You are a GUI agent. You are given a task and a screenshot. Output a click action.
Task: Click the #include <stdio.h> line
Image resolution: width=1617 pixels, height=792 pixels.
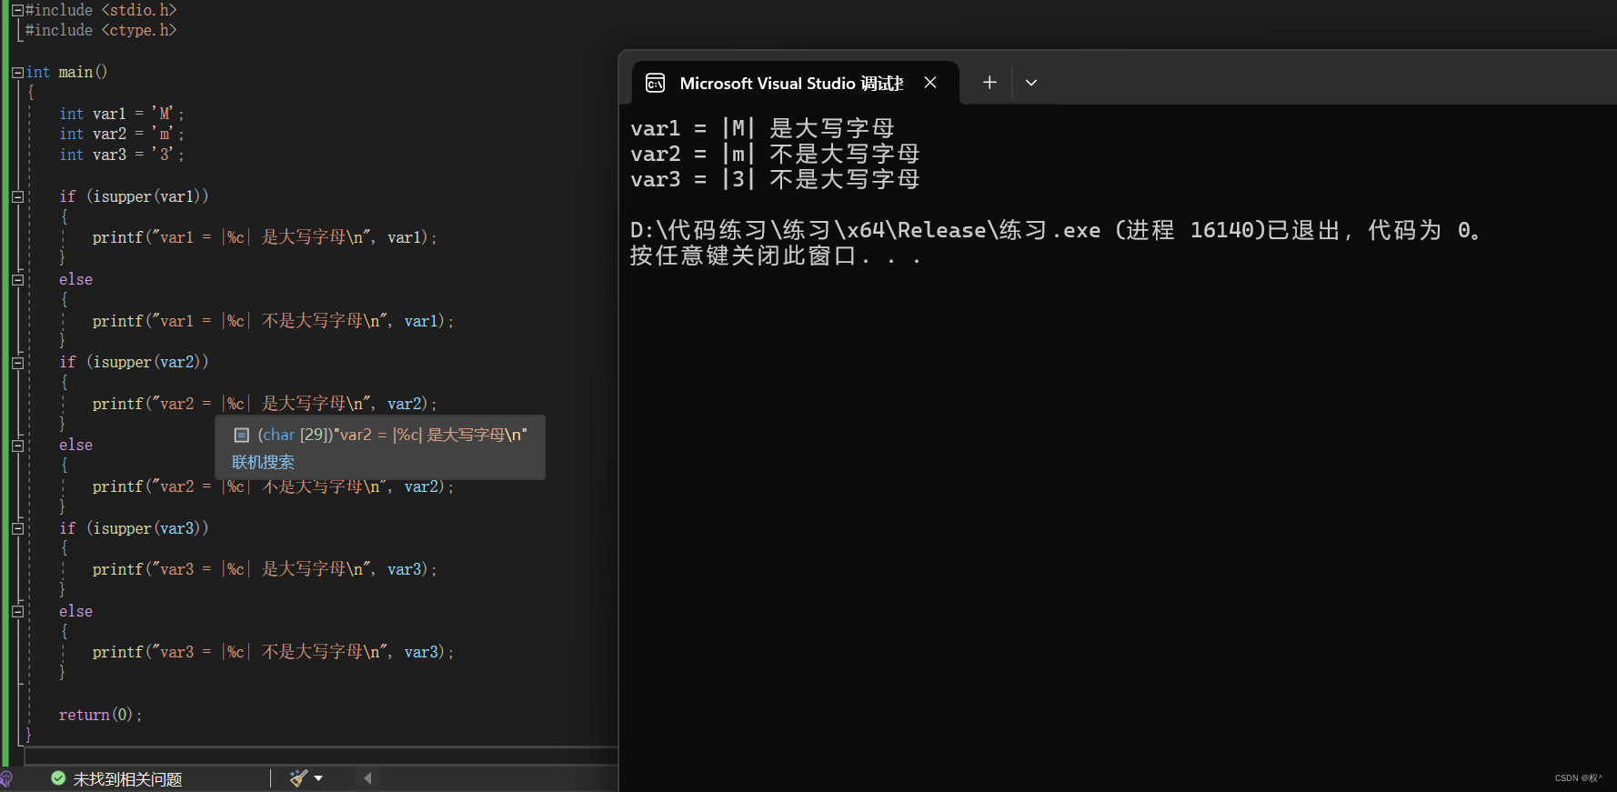[101, 10]
